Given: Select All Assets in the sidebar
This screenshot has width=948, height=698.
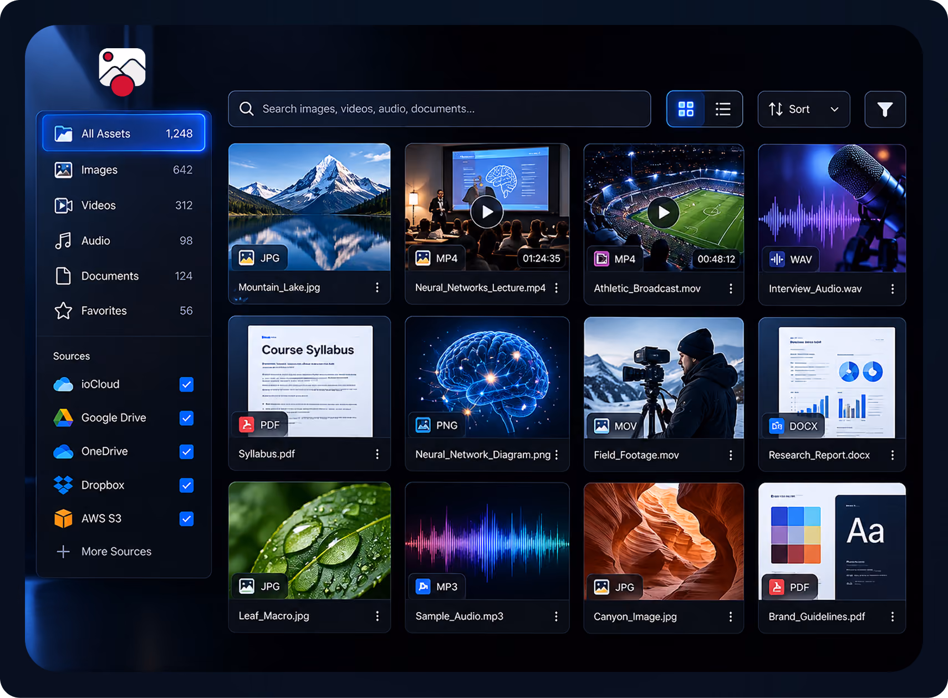Looking at the screenshot, I should coord(124,133).
